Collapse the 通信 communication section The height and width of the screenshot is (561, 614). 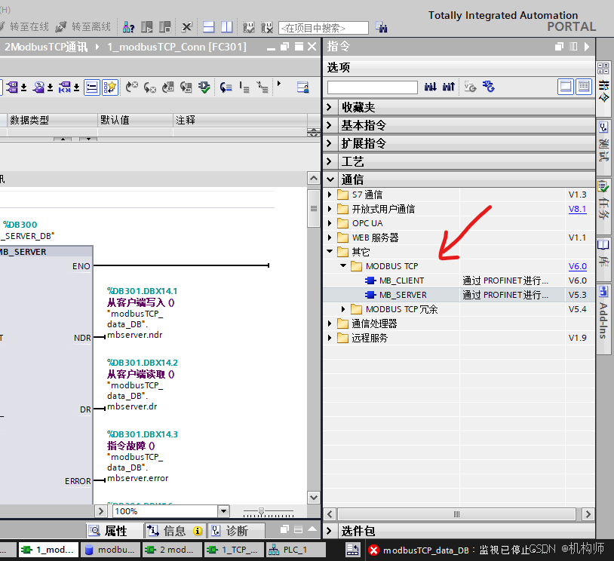coord(330,179)
